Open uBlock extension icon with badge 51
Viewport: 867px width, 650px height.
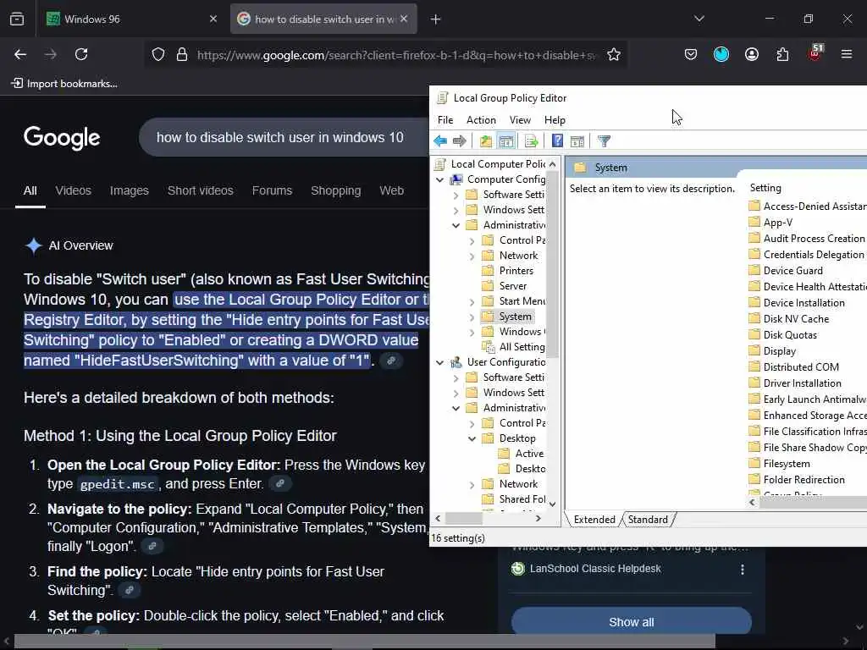click(x=815, y=53)
